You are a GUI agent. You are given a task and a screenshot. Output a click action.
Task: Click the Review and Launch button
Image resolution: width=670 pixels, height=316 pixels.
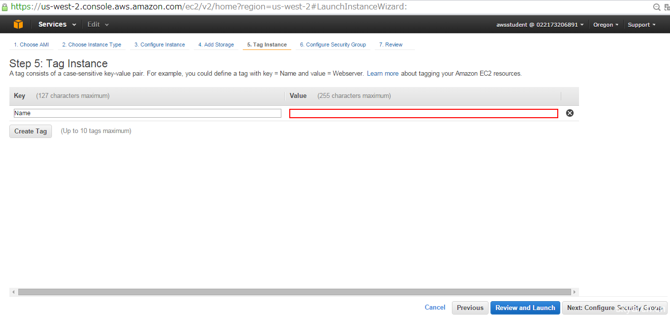525,308
